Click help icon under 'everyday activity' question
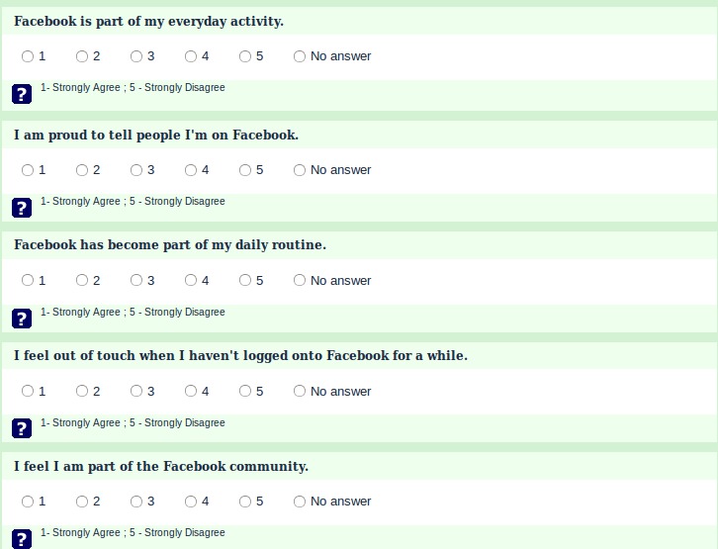The height and width of the screenshot is (549, 718). [x=22, y=95]
